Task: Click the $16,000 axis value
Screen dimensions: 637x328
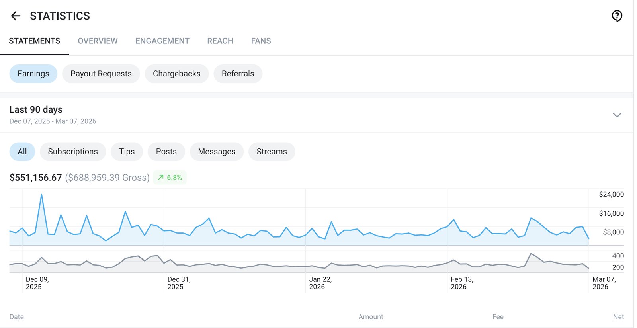Action: click(612, 213)
